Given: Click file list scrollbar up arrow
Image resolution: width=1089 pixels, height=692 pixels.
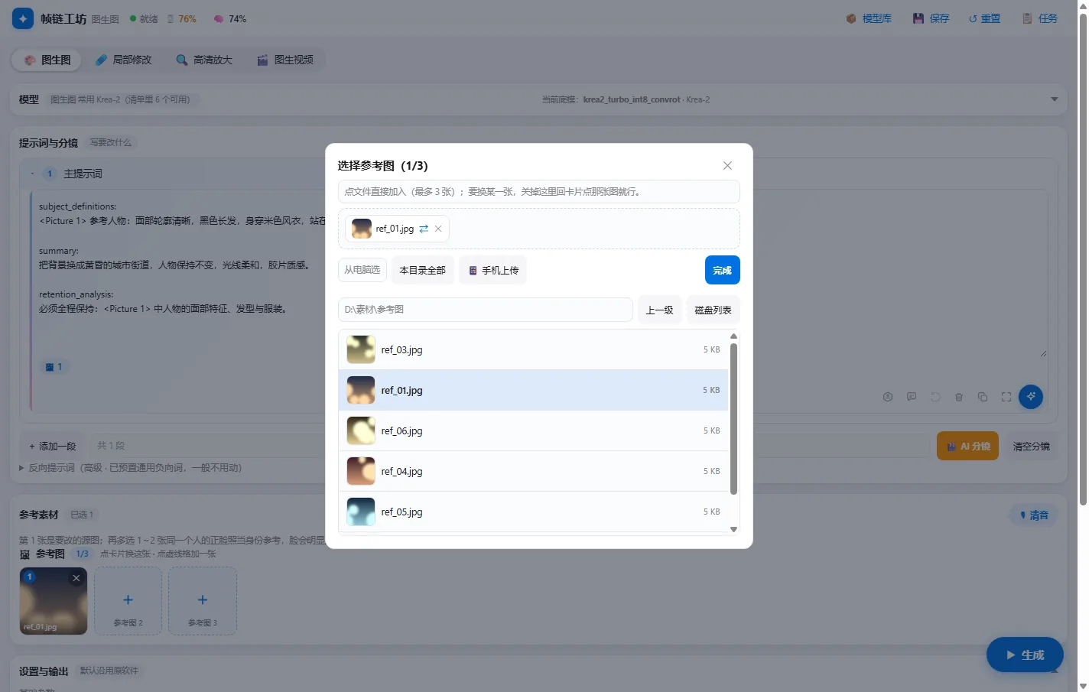Looking at the screenshot, I should point(733,336).
